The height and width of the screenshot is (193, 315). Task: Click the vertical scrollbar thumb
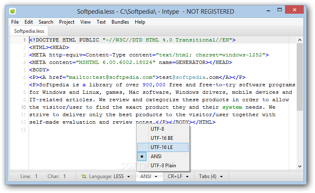point(300,77)
